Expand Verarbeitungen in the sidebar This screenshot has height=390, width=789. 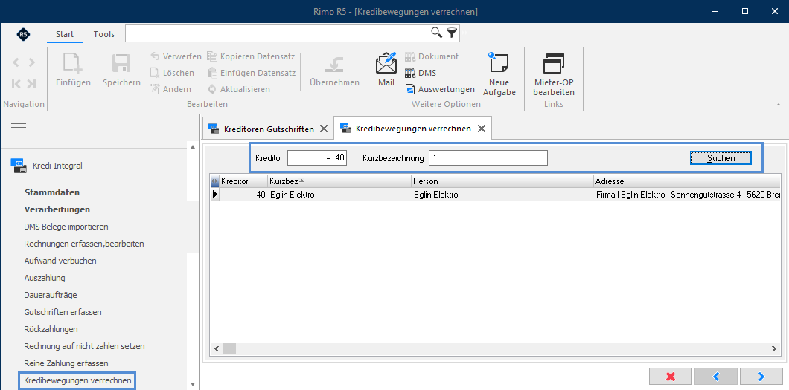tap(57, 209)
